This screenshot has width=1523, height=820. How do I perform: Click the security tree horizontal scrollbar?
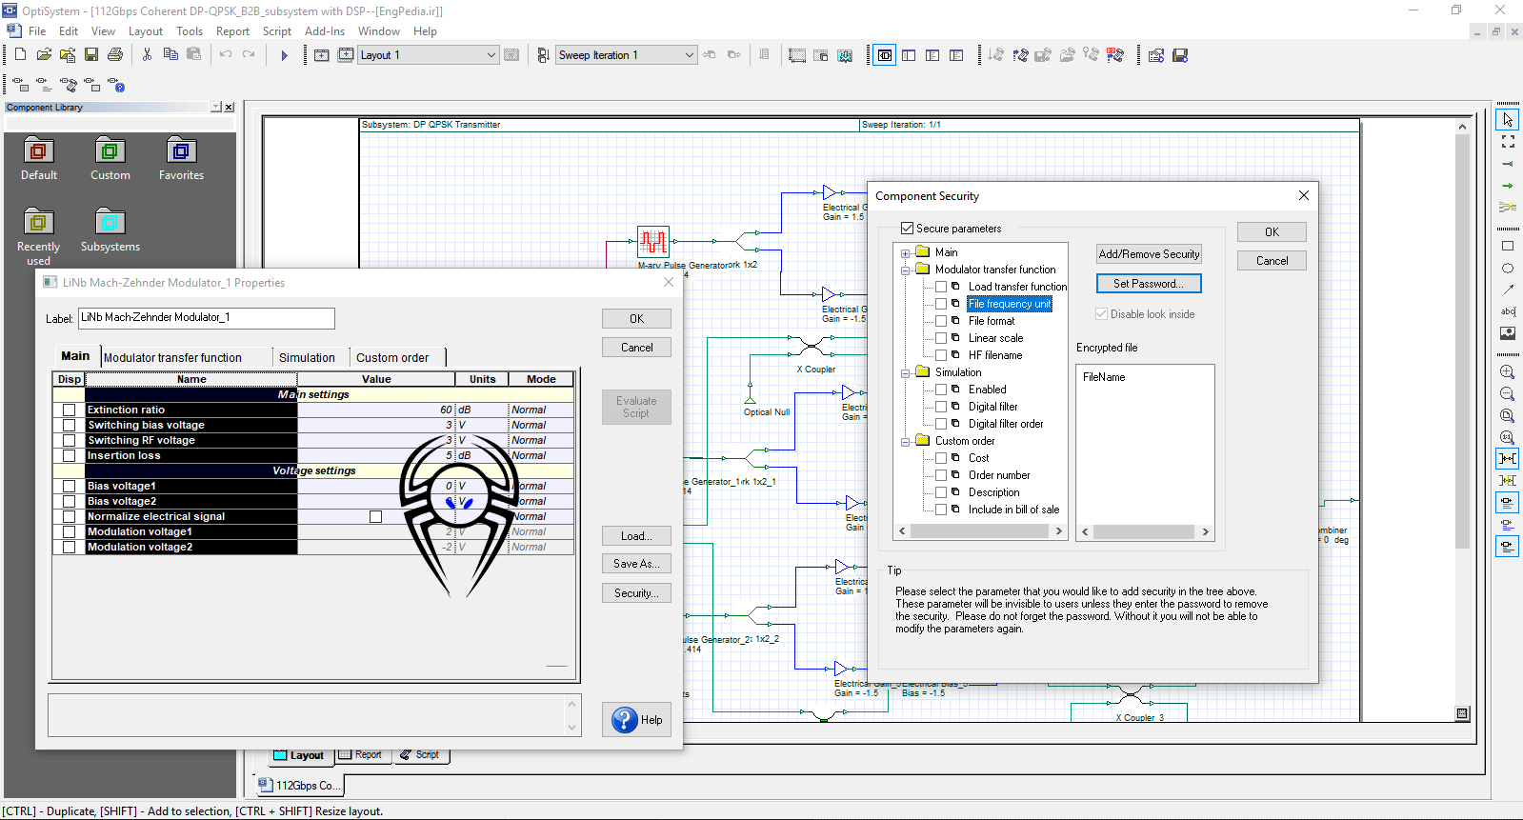(x=981, y=531)
